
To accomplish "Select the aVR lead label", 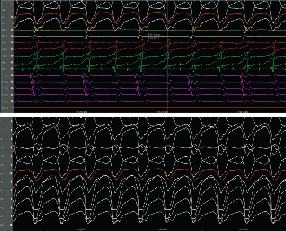I will pos(2,147).
